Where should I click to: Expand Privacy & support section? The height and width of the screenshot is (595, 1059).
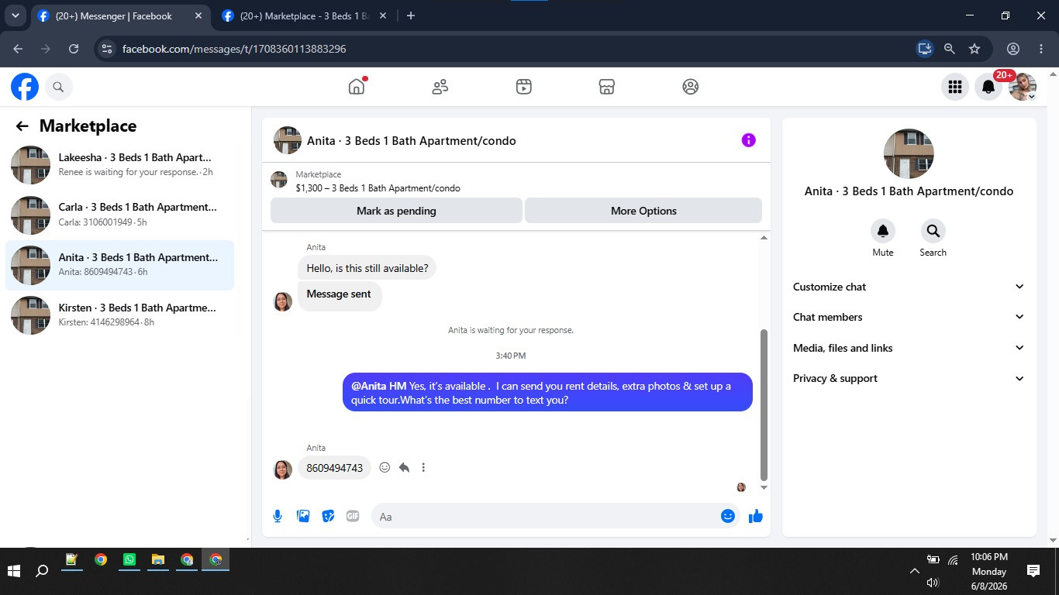pos(909,378)
